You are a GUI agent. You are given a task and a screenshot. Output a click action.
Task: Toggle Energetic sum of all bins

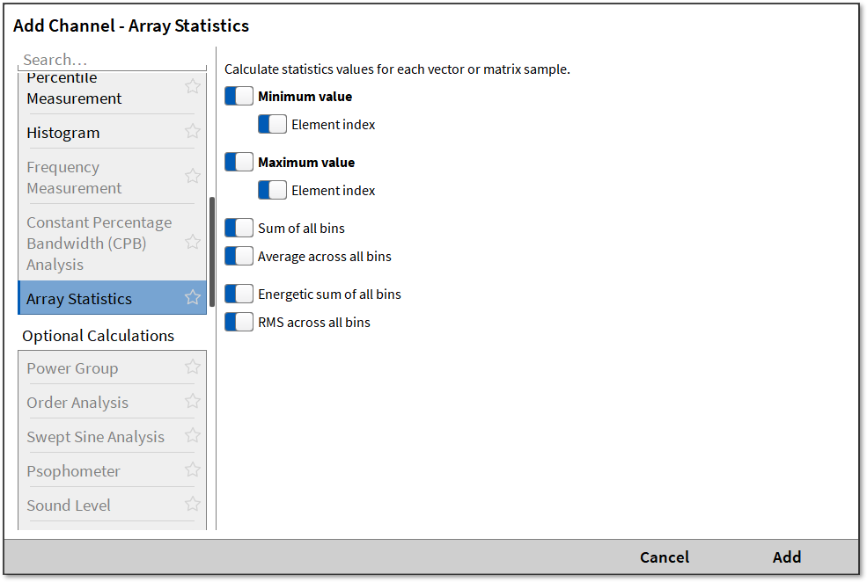click(239, 295)
